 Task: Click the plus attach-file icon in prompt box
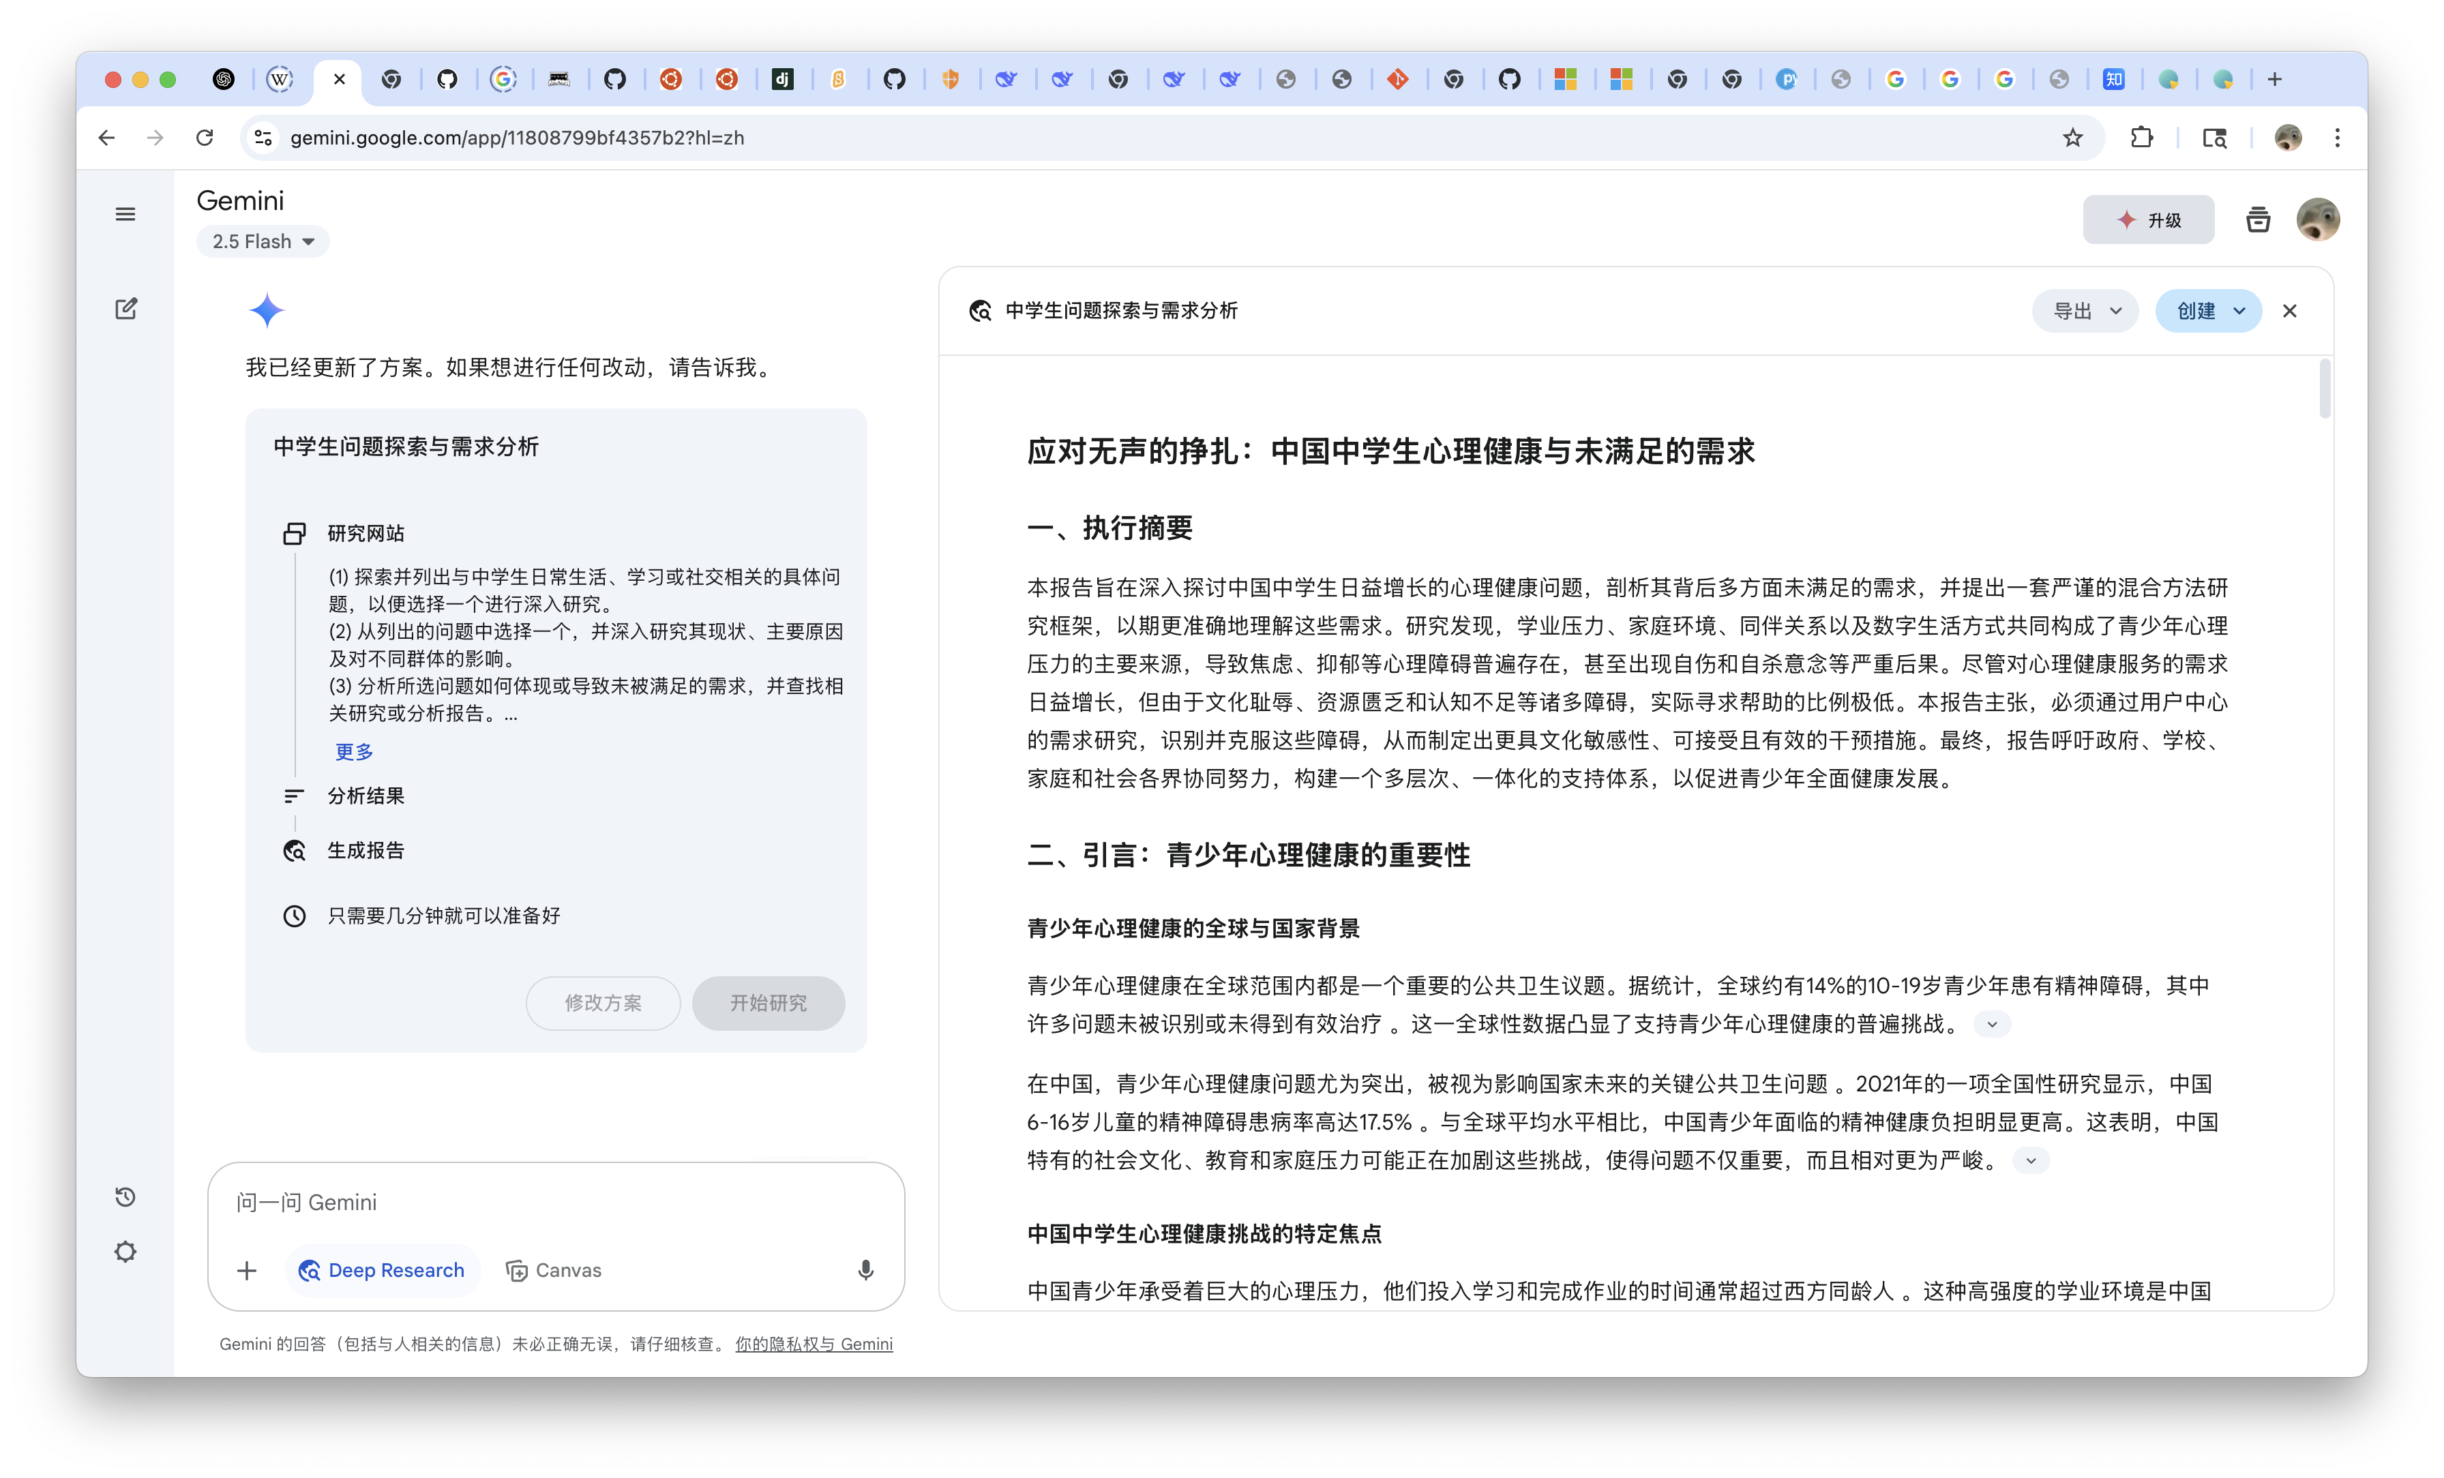tap(247, 1271)
